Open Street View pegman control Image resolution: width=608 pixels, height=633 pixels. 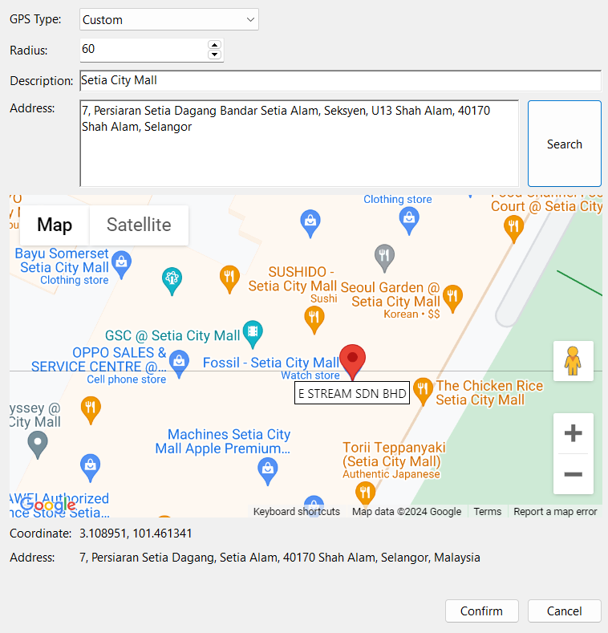(573, 361)
